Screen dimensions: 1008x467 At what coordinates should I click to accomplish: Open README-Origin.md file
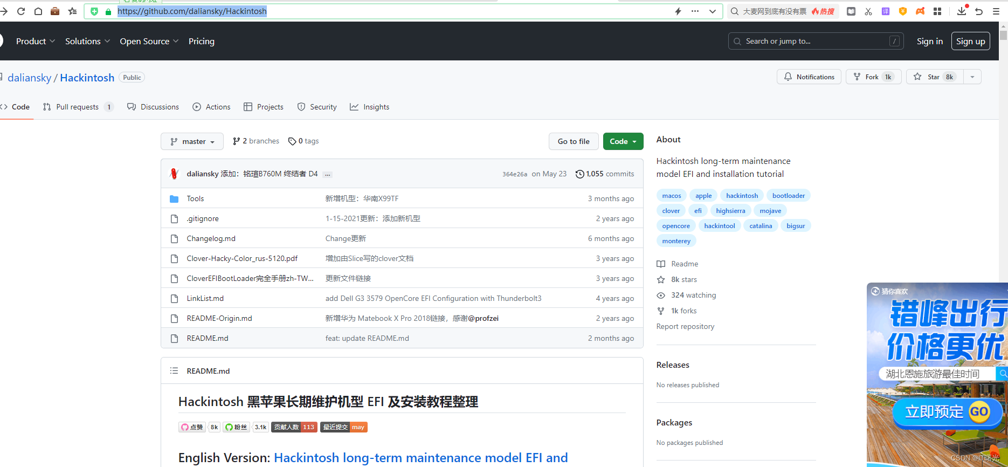[x=219, y=318]
